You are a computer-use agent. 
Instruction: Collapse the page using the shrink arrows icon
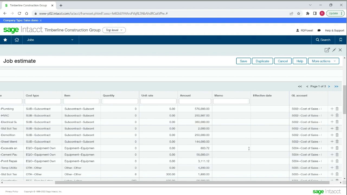(x=334, y=50)
